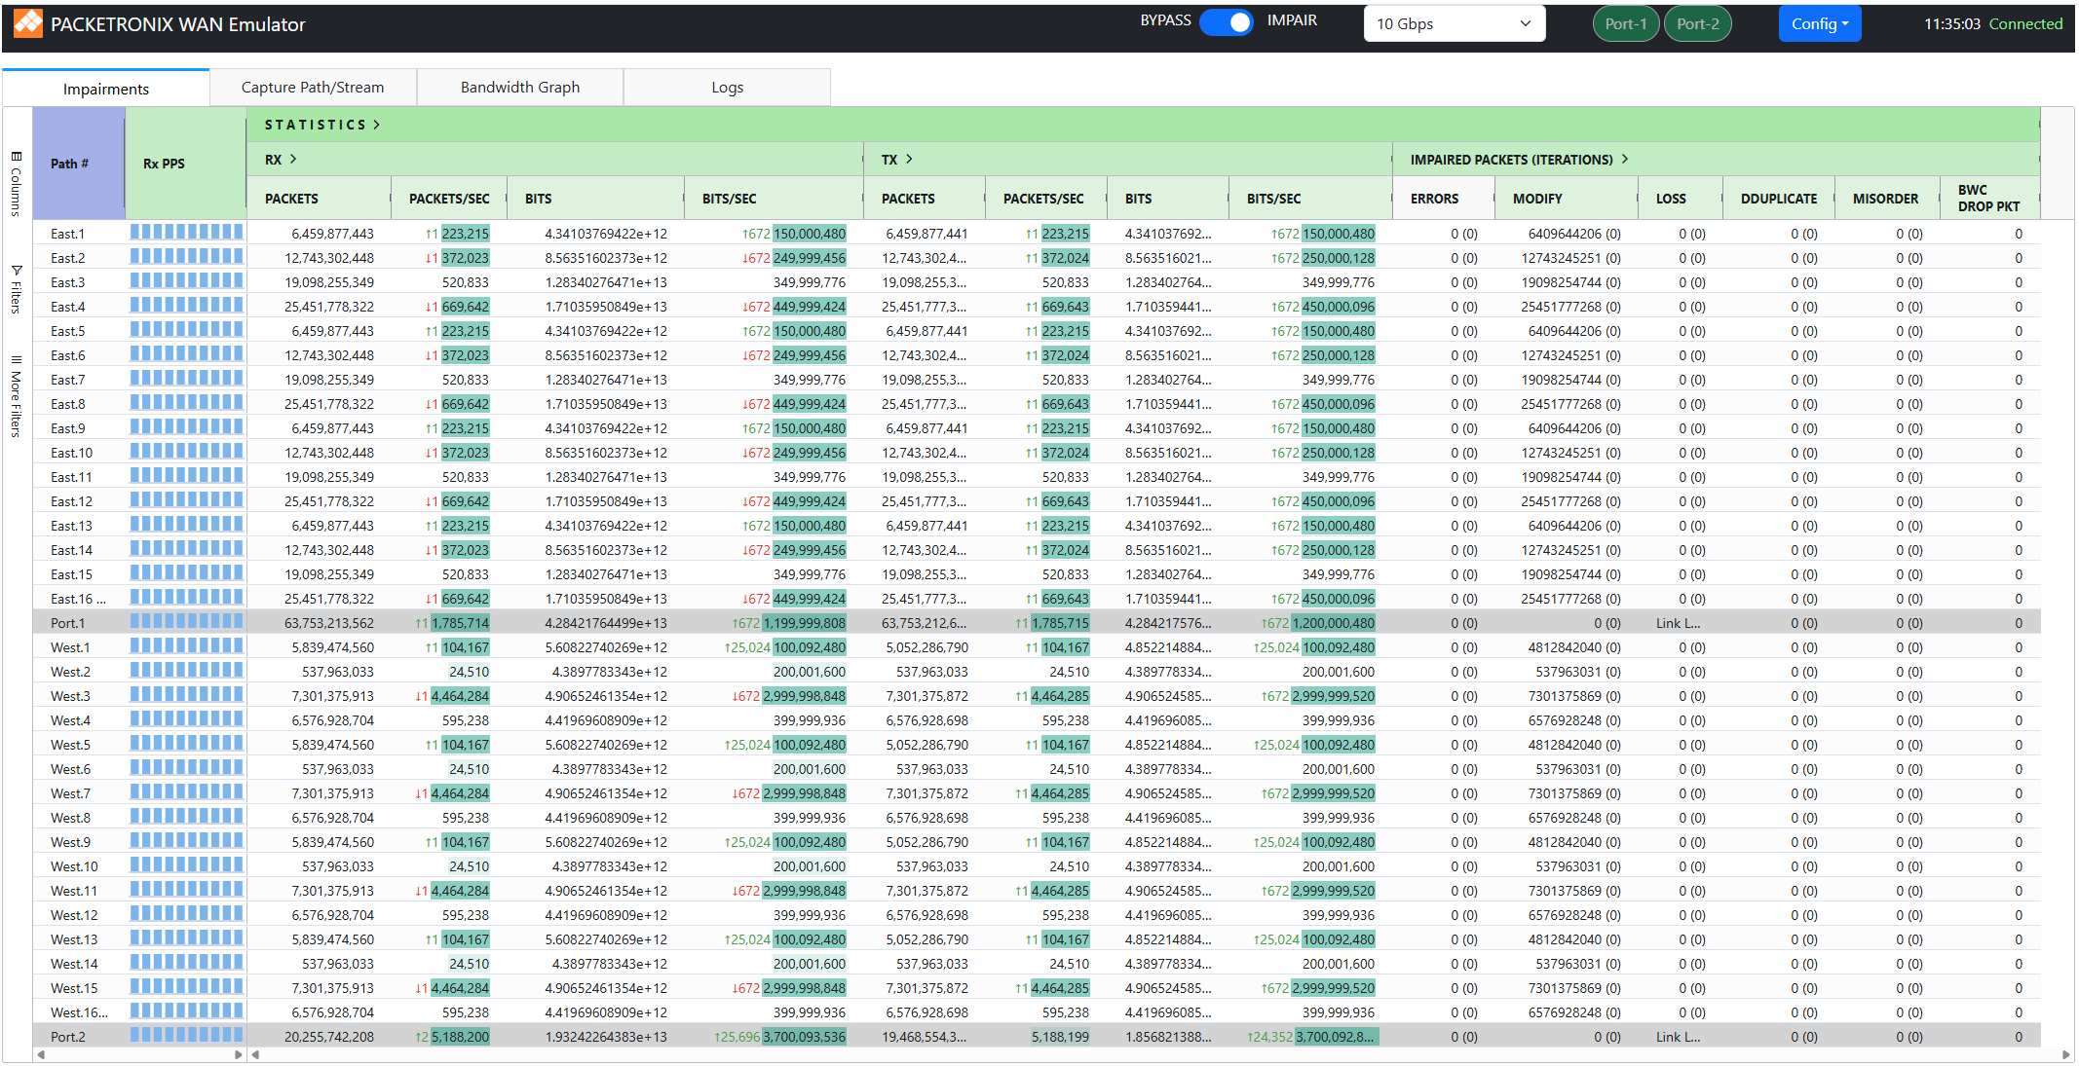This screenshot has width=2079, height=1066.
Task: Sort by the TX BITS/SEC column header
Action: click(1310, 199)
